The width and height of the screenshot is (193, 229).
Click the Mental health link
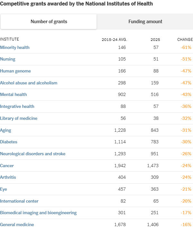[x=14, y=95]
